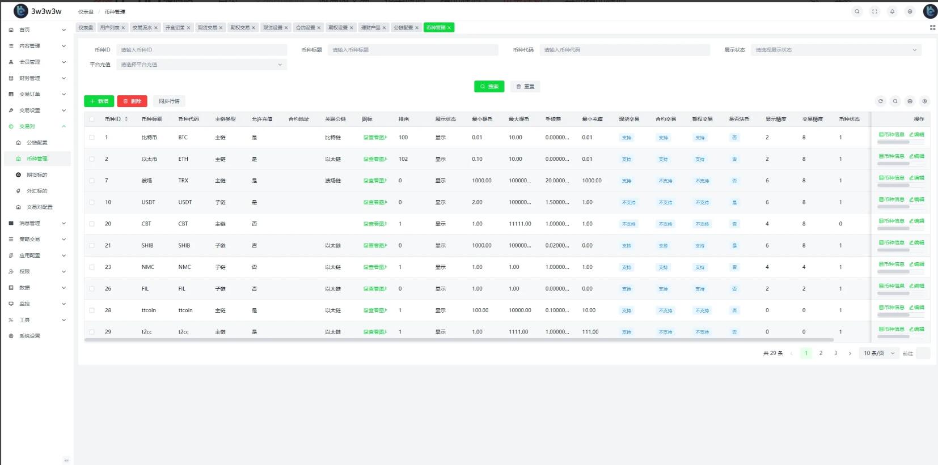Screen dimensions: 938x465
Task: Click the refresh icon above the table
Action: coord(881,101)
